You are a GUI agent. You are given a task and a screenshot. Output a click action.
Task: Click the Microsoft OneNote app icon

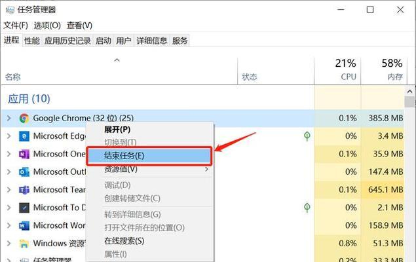coord(24,154)
